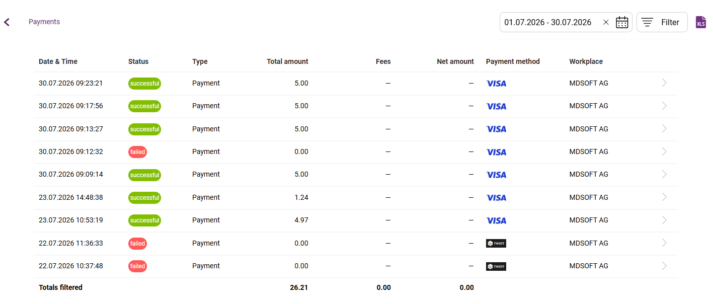The width and height of the screenshot is (713, 304).
Task: Click Visa logo in 09:23:21 row
Action: point(496,84)
